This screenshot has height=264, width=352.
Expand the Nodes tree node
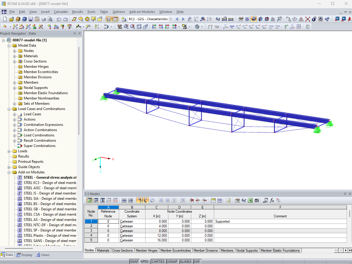click(15, 51)
